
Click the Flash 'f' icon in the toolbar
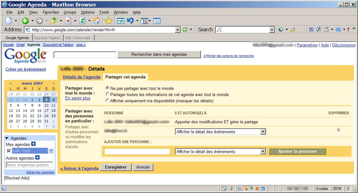click(x=319, y=29)
